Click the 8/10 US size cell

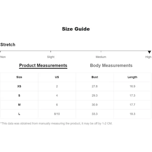pyautogui.click(x=57, y=114)
